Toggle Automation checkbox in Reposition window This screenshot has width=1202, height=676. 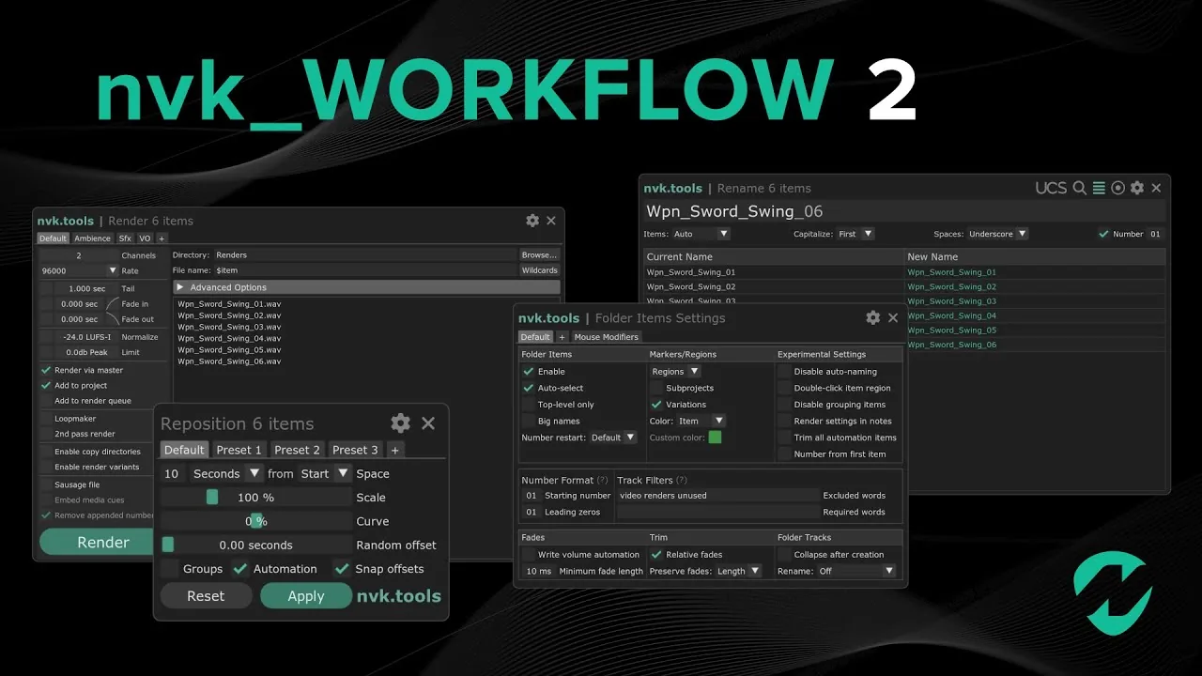coord(240,569)
